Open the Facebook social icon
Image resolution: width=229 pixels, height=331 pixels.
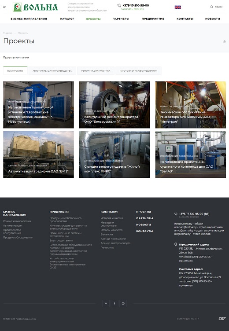coord(114,304)
